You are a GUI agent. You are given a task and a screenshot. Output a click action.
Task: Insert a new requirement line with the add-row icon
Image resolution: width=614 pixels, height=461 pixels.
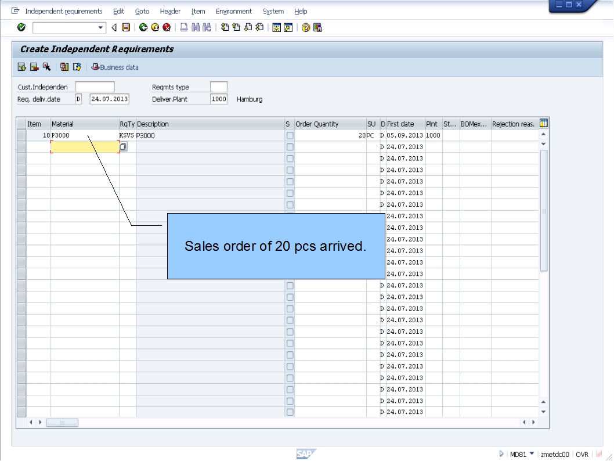pos(21,67)
